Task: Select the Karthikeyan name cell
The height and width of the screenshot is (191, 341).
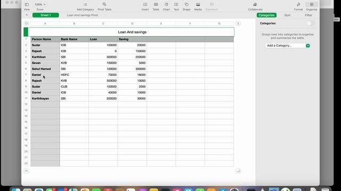Action: pos(45,99)
